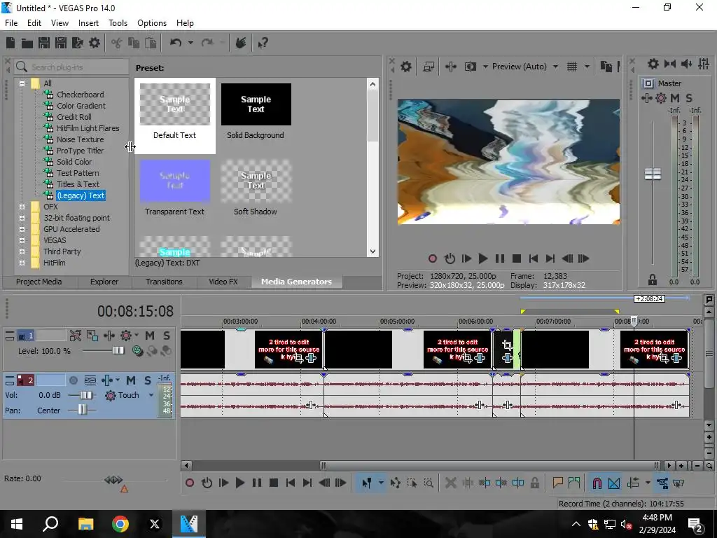Start playback in main transport bar

[239, 483]
